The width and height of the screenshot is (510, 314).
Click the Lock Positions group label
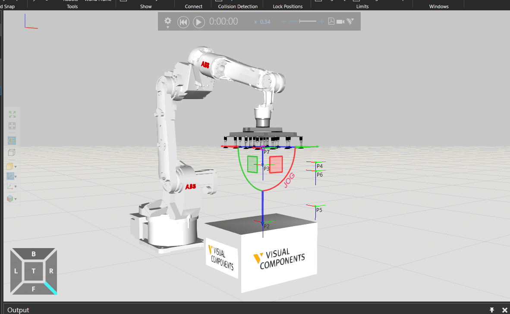[287, 6]
